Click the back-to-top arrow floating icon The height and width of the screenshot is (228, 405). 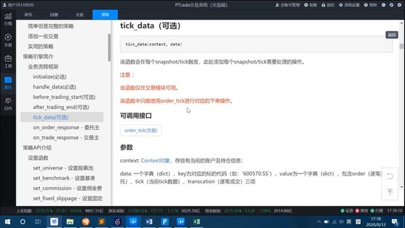tap(390, 192)
